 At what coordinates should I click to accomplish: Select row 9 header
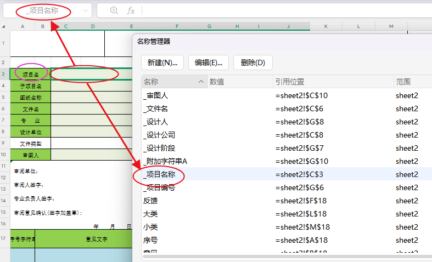3,143
